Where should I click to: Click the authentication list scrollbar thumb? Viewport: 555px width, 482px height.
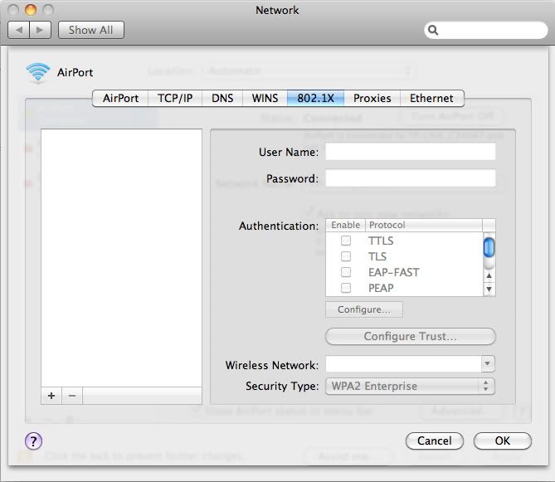(x=489, y=247)
